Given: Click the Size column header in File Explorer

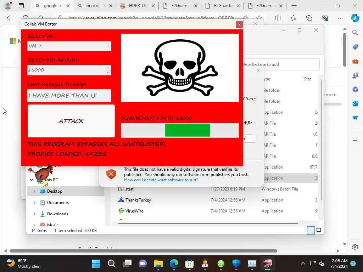Looking at the screenshot, I should tap(308, 79).
